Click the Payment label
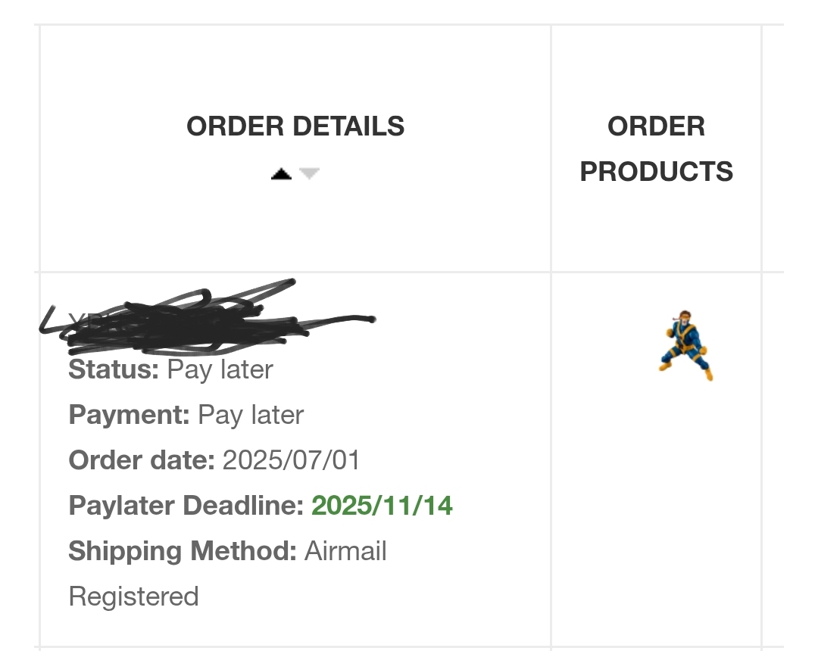Image resolution: width=818 pixels, height=651 pixels. point(129,415)
